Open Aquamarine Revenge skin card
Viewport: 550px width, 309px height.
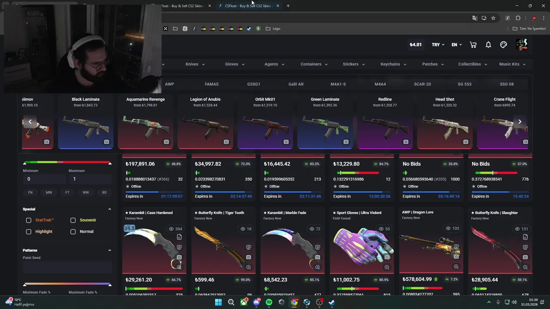[145, 122]
